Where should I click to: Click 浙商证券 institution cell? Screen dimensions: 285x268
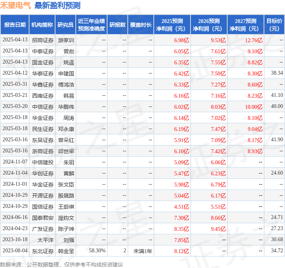(43, 151)
